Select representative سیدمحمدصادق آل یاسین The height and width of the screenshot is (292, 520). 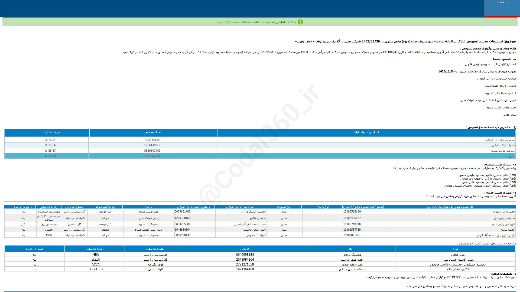[x=250, y=224]
